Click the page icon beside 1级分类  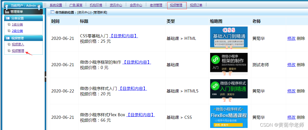(9, 25)
